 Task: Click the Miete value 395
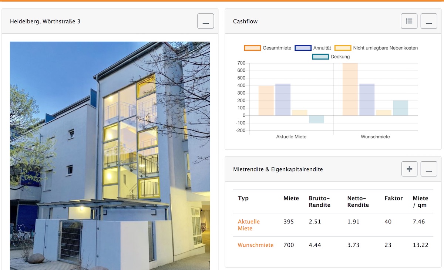[289, 222]
